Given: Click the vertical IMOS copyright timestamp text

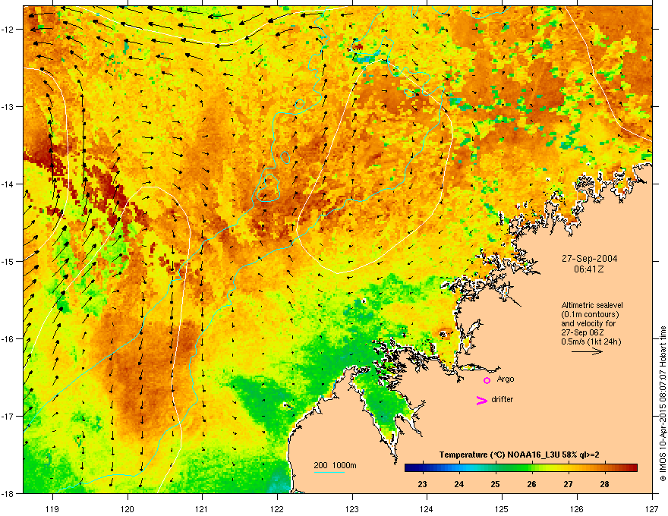Looking at the screenshot, I should 663,404.
